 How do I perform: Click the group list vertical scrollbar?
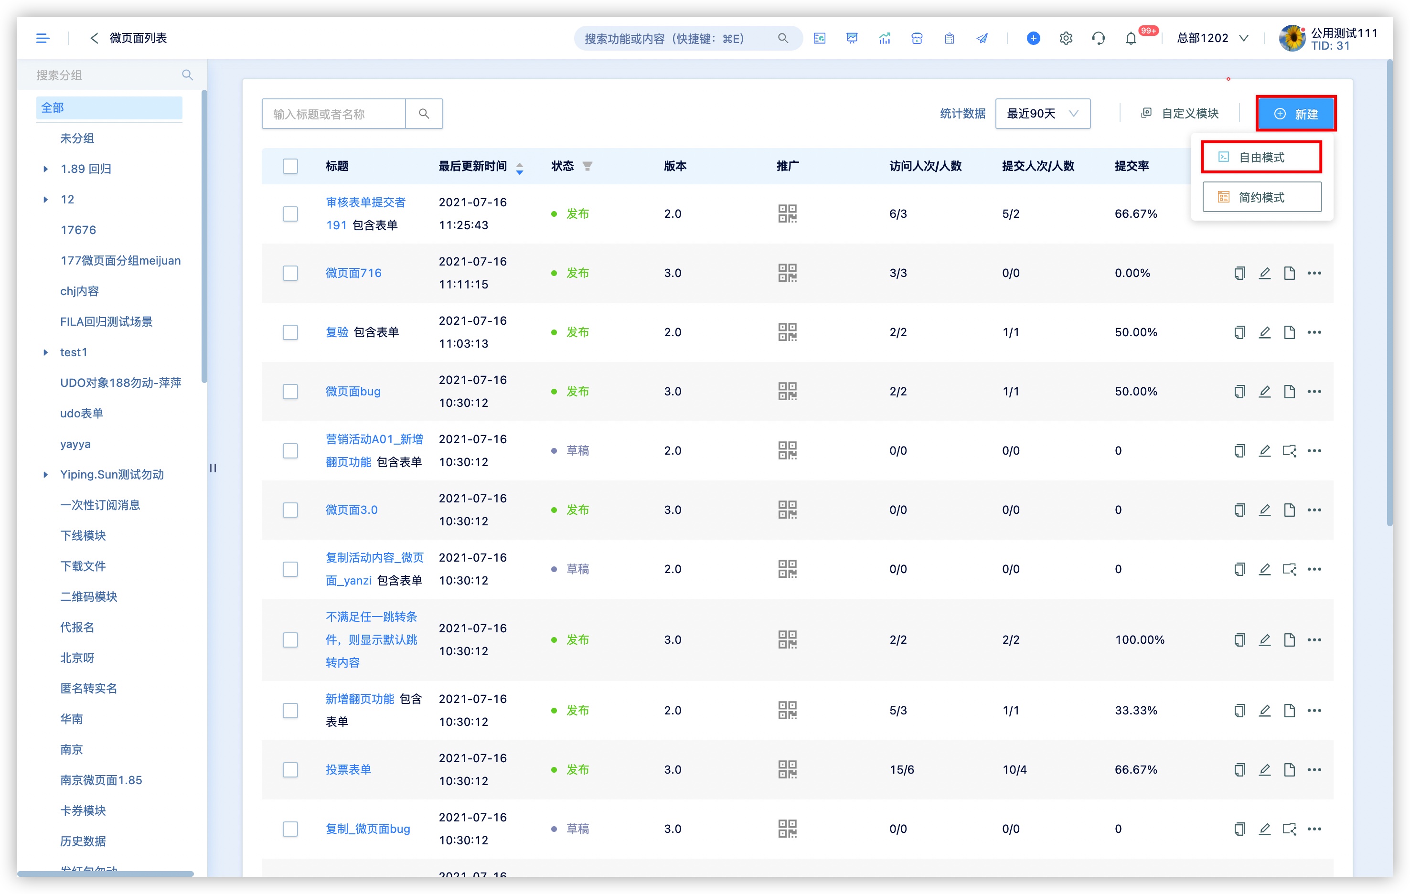tap(204, 236)
